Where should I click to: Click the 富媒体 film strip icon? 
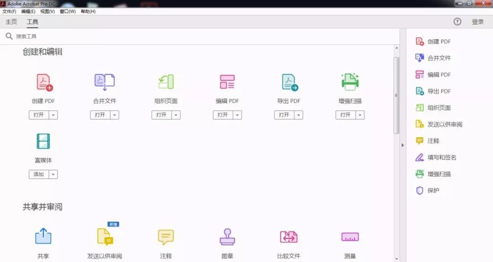point(43,141)
